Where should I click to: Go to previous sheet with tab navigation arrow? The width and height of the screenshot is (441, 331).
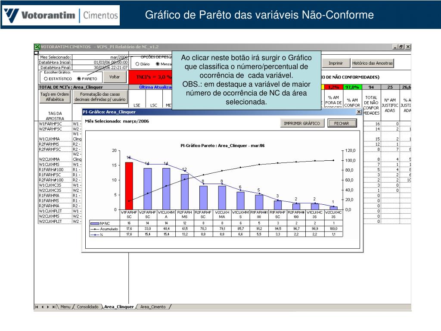(x=43, y=307)
